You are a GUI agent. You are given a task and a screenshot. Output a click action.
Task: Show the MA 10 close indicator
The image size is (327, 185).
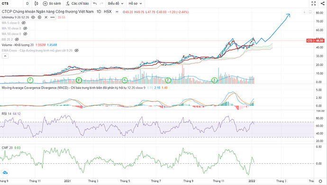[x=25, y=28]
